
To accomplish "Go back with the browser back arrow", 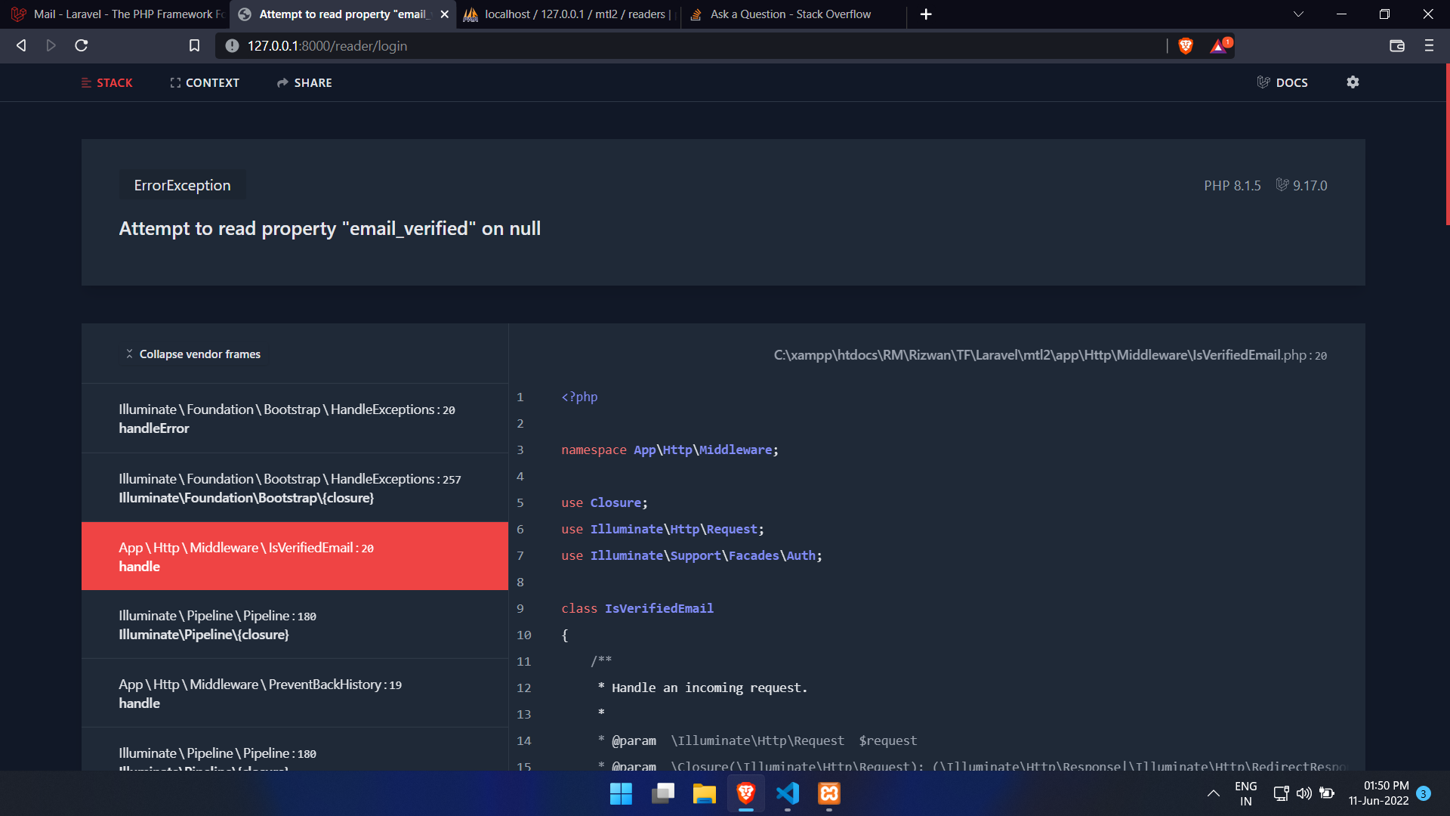I will 21,46.
